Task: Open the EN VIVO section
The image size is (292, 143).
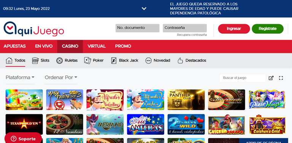Action: pyautogui.click(x=44, y=46)
